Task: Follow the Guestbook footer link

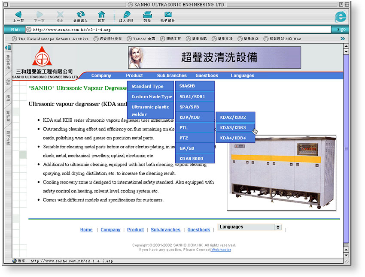Action: pos(198,229)
